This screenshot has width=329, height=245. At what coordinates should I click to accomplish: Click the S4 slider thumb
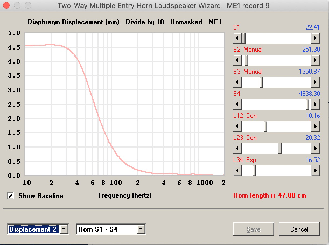307,104
